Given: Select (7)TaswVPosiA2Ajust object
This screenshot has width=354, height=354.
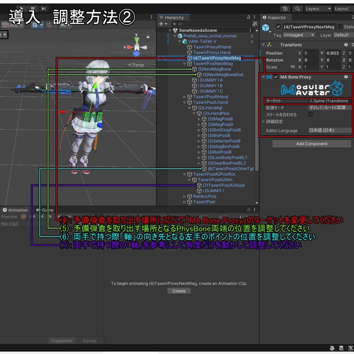Looking at the screenshot, I should (x=224, y=185).
